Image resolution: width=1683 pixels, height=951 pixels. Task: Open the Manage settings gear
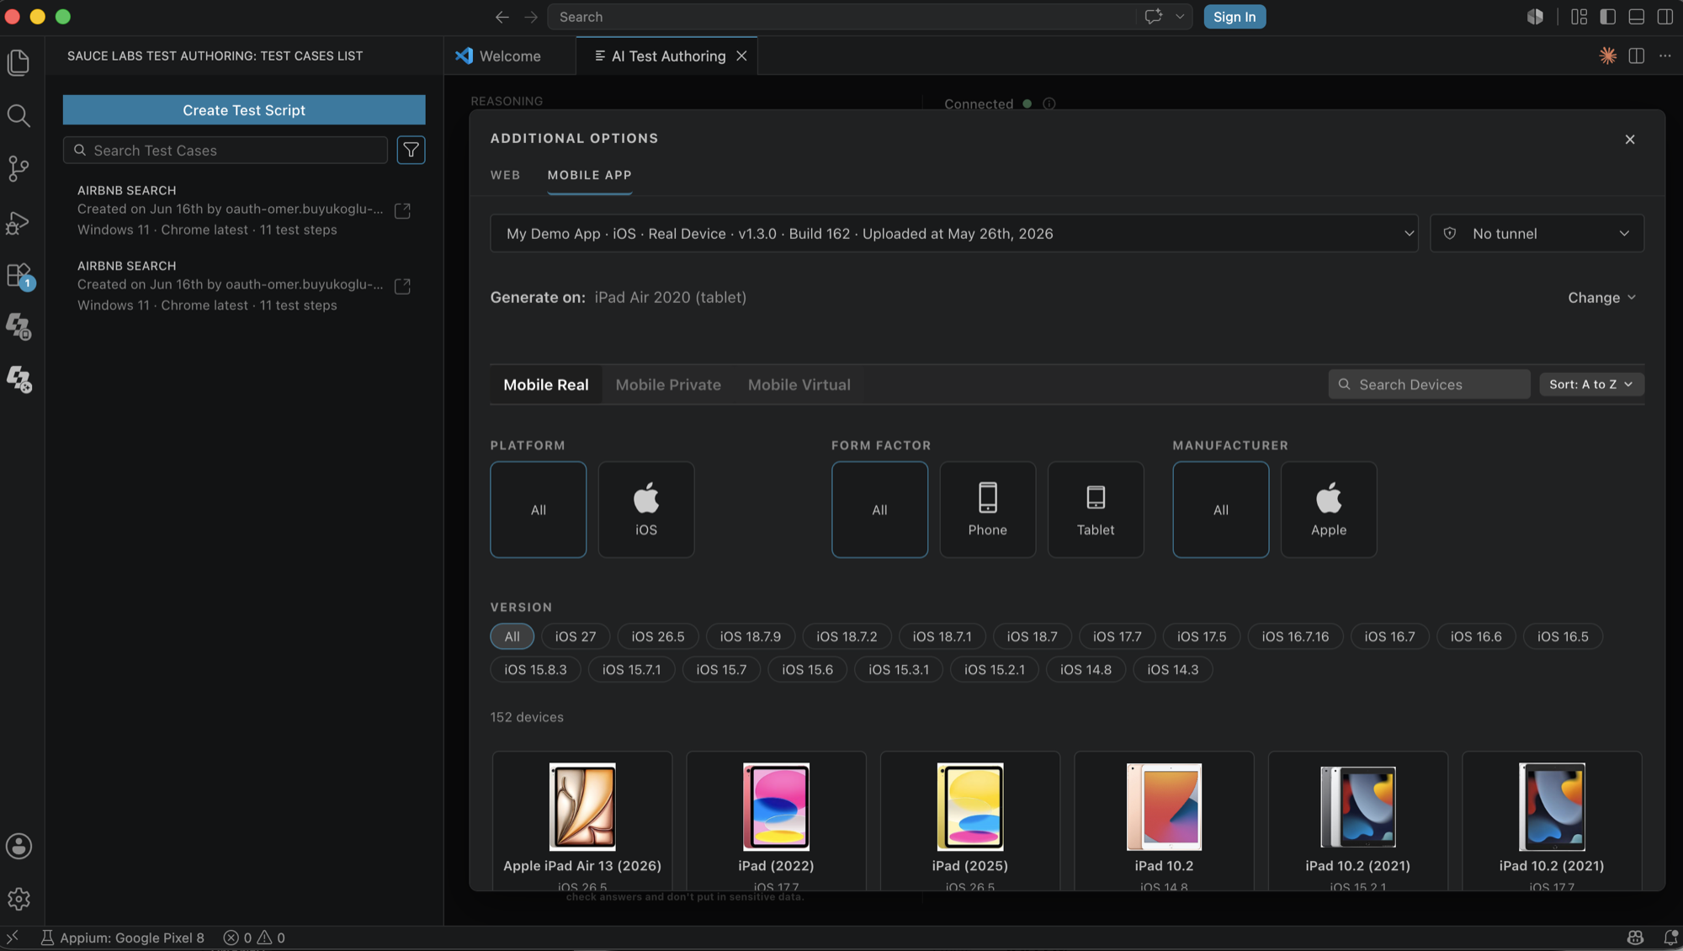click(19, 899)
